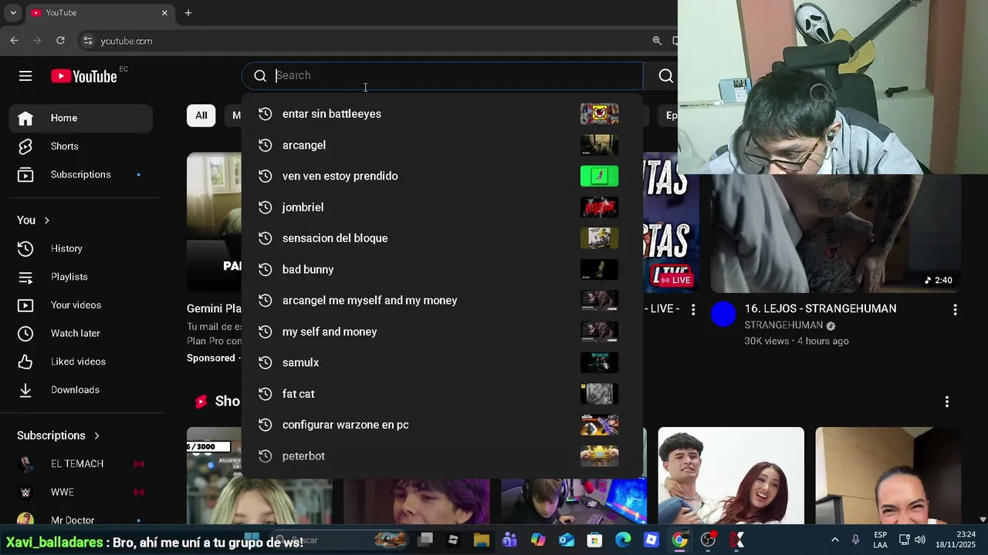Open 'Your videos' in sidebar

tap(81, 305)
